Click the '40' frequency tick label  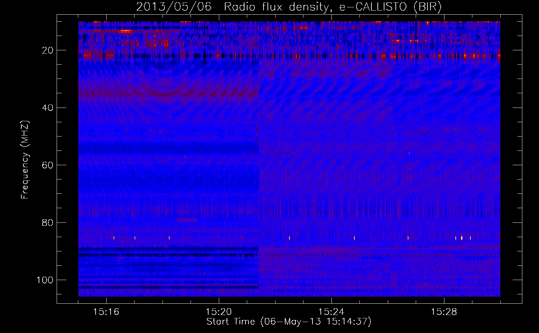(x=48, y=108)
